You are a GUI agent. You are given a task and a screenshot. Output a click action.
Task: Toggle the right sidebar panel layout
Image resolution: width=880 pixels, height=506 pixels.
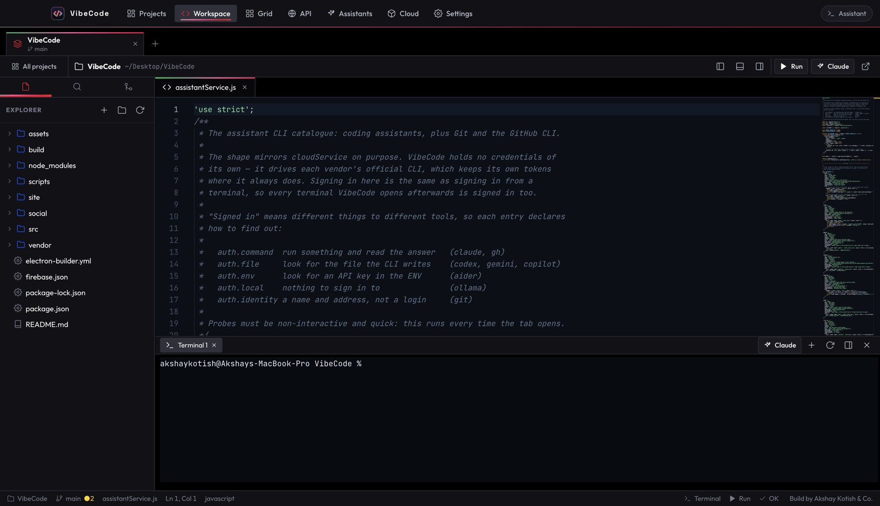759,66
